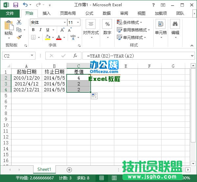Click the ribbon display options icon
197x182 pixels.
click(163, 5)
